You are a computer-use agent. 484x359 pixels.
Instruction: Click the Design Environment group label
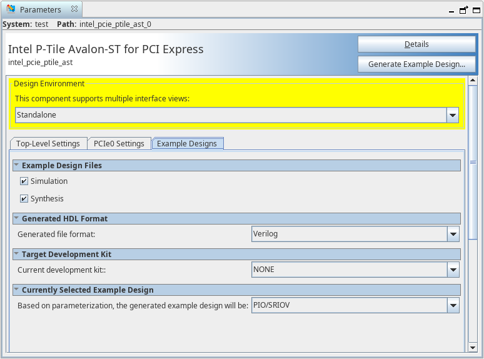[x=49, y=84]
